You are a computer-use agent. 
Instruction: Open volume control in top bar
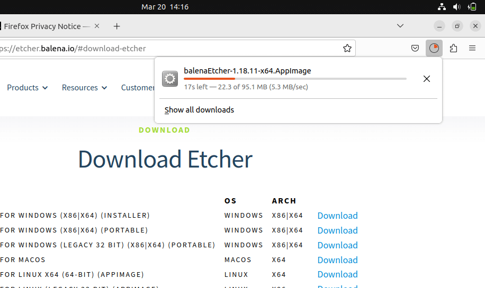[x=456, y=7]
